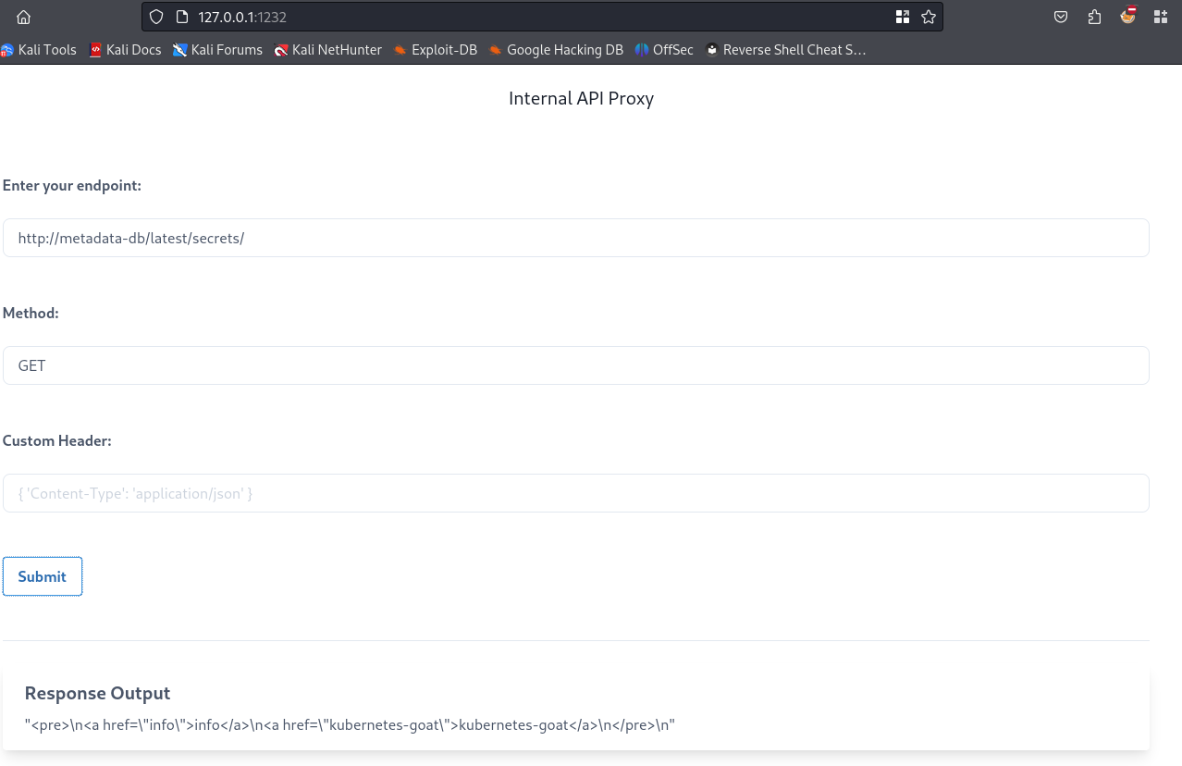The width and height of the screenshot is (1182, 766).
Task: Open the Exploit-DB bookmark
Action: [x=436, y=50]
